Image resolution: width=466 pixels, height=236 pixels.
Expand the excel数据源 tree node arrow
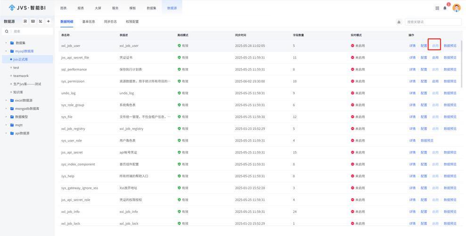pos(6,100)
